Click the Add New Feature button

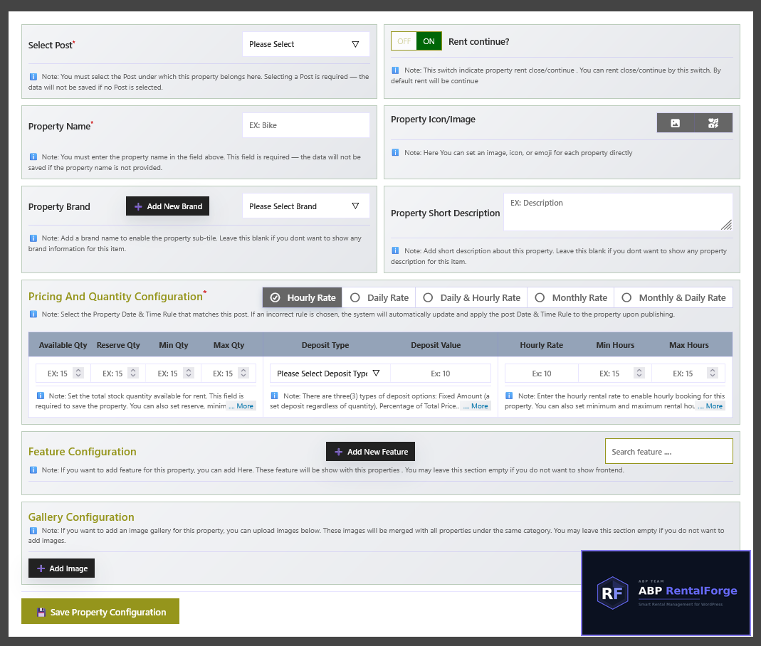click(x=370, y=452)
